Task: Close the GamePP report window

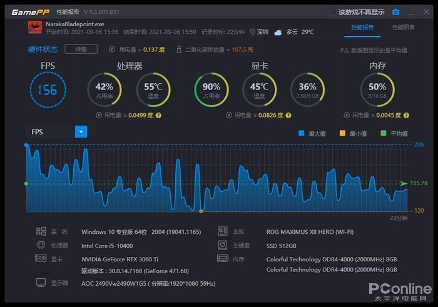Action: pyautogui.click(x=426, y=12)
